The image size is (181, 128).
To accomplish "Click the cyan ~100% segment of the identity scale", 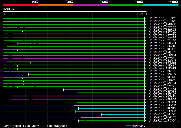I will pos(161,5).
